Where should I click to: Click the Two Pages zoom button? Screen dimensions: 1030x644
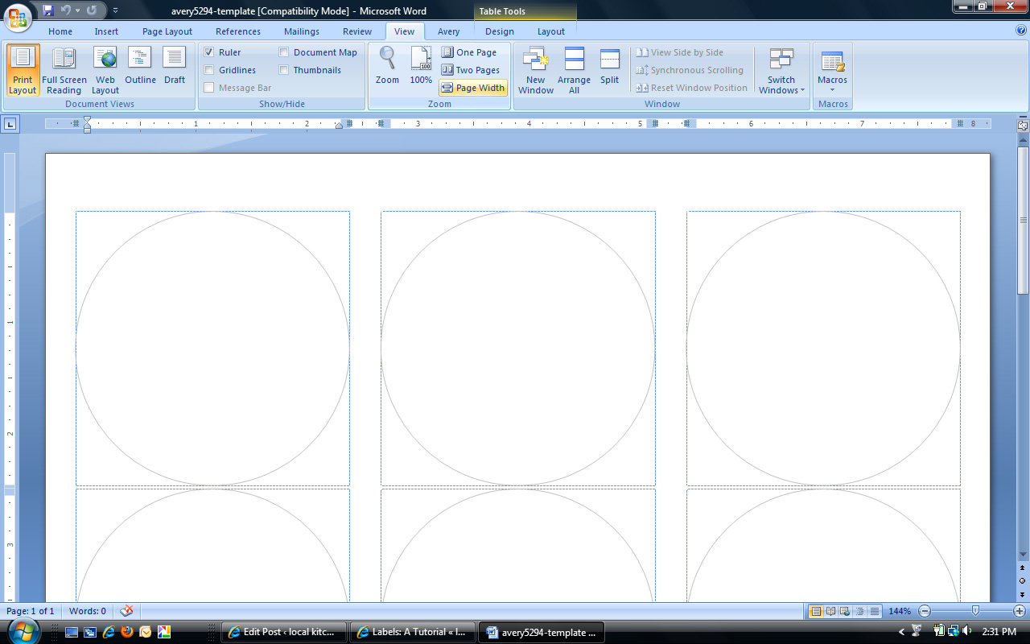pyautogui.click(x=471, y=70)
